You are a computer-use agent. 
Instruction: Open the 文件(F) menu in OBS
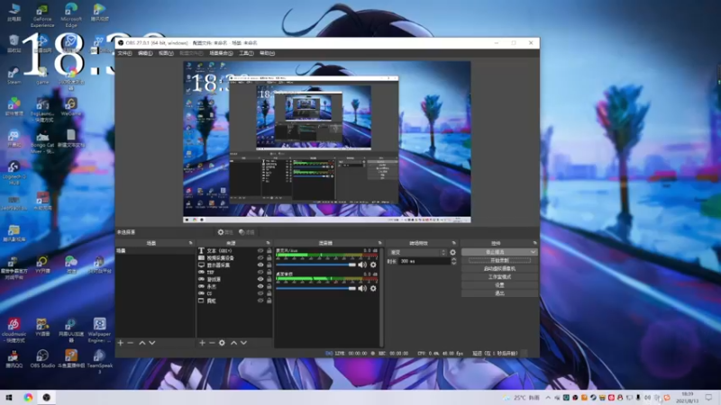124,53
